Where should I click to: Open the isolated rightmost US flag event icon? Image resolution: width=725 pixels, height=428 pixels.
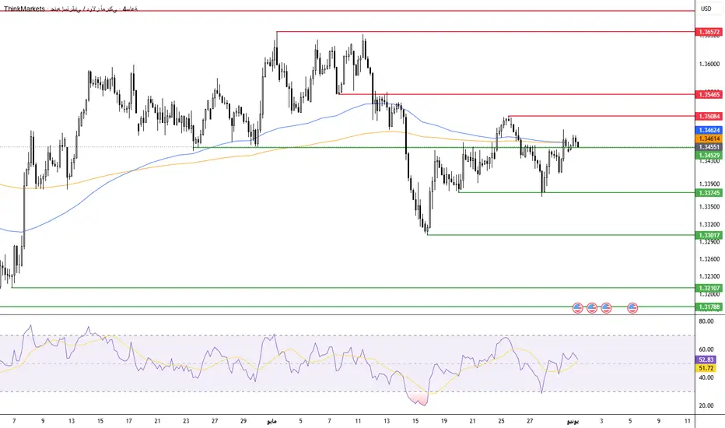pyautogui.click(x=632, y=307)
